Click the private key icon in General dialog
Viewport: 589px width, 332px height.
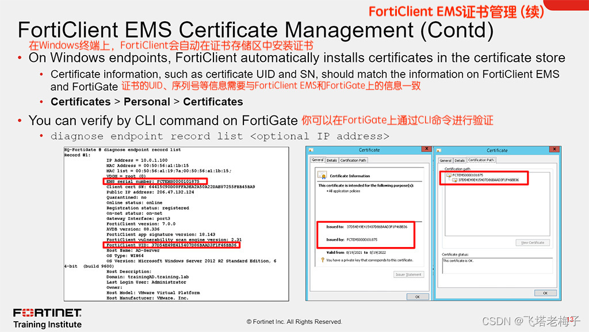point(322,260)
